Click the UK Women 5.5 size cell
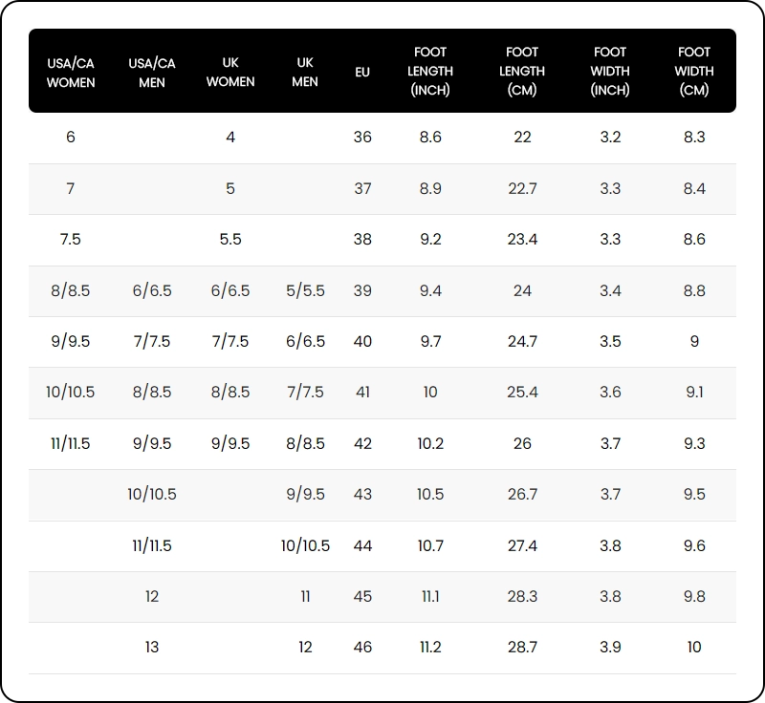765x703 pixels. point(230,240)
